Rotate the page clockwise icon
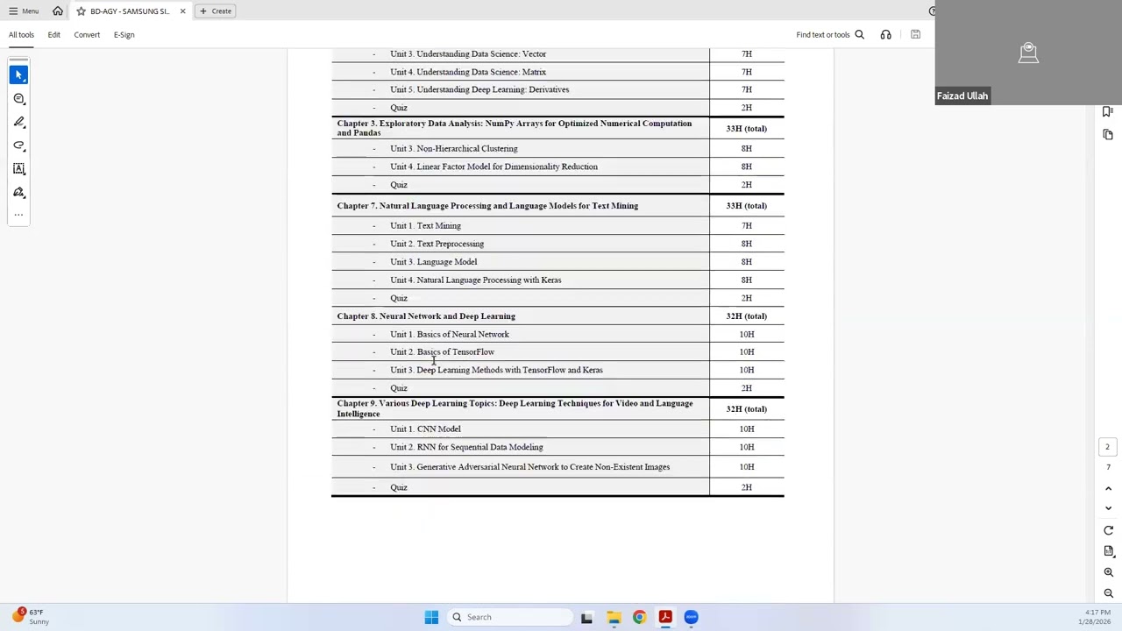The image size is (1122, 631). click(x=1108, y=530)
